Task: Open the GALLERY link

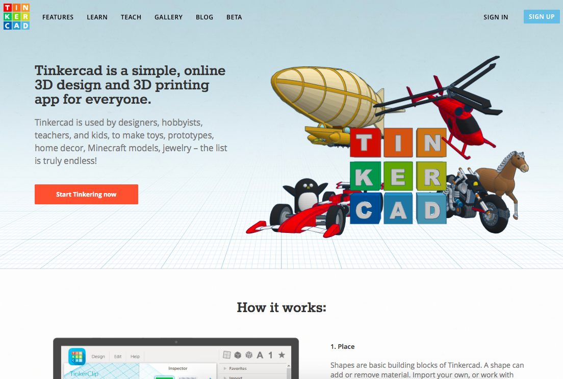Action: click(168, 17)
